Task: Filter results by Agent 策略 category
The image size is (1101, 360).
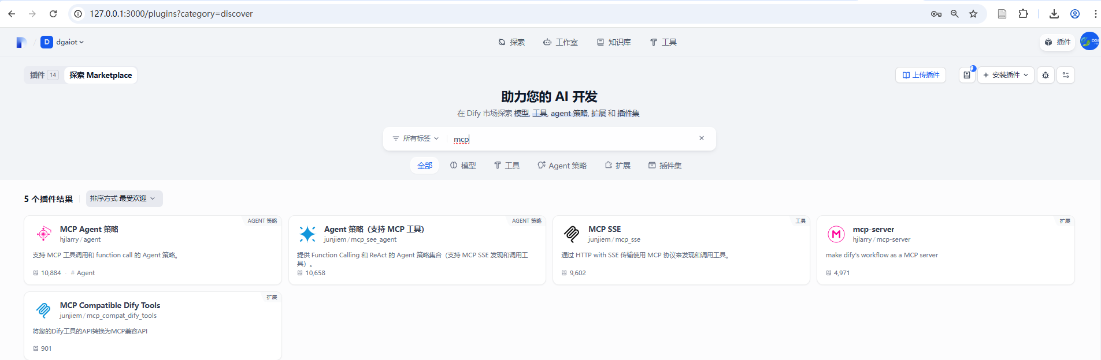Action: (562, 166)
